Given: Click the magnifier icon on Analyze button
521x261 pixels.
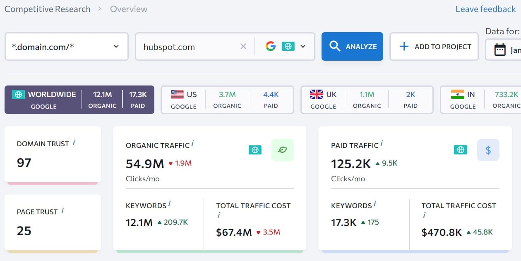Looking at the screenshot, I should click(x=335, y=46).
